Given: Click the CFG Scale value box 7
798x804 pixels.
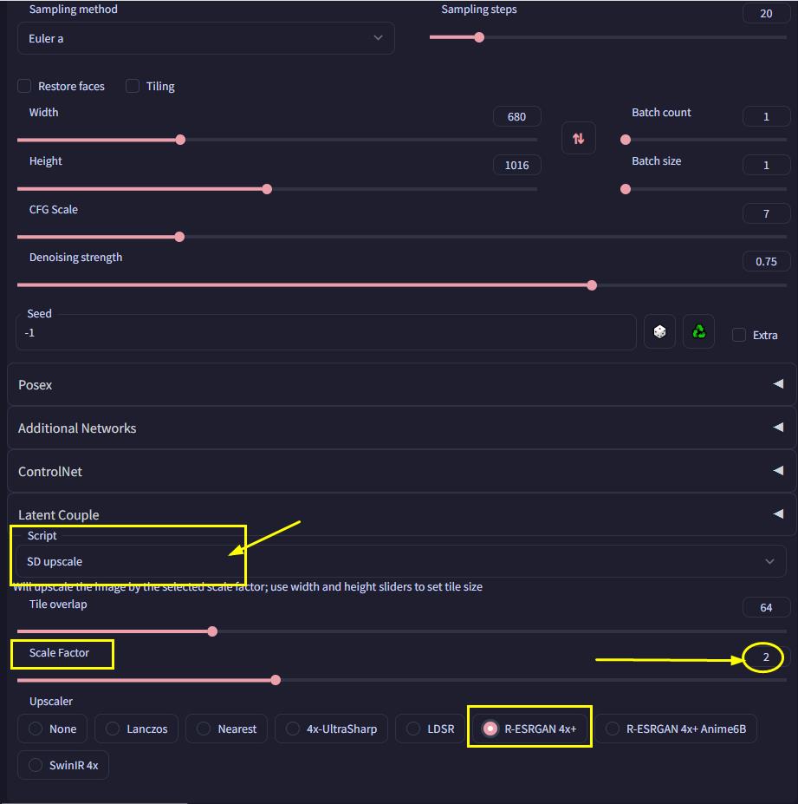Looking at the screenshot, I should 766,213.
